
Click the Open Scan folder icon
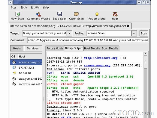76,14
